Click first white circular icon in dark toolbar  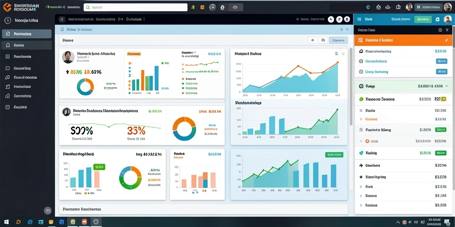pos(331,20)
